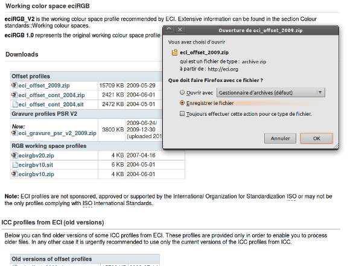Download the ecirgbv20.zip profile
This screenshot has width=362, height=266.
[x=36, y=156]
